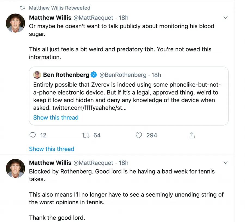The width and height of the screenshot is (245, 222).
Task: Expand the second tweet's chevron menu
Action: 225,163
